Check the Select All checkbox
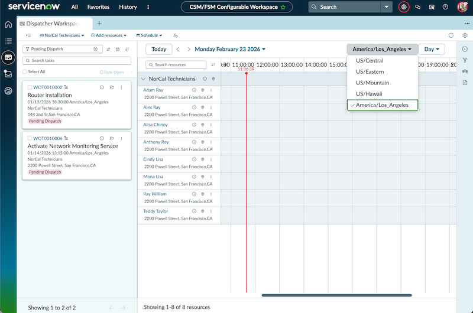Screen dimensions: 473x313 25,71
